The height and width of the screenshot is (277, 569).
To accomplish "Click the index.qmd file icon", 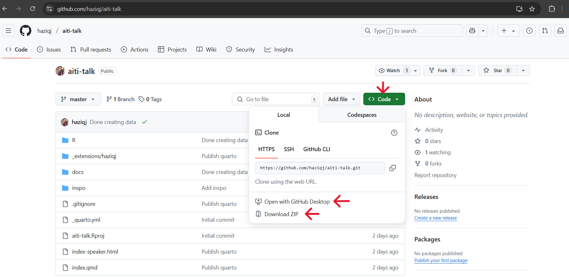I will point(65,268).
